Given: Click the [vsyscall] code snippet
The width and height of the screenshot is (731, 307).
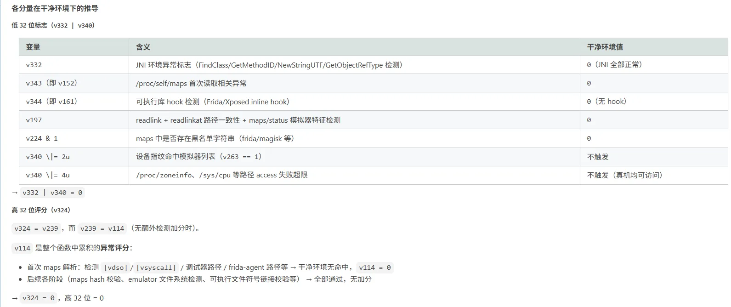Looking at the screenshot, I should tap(156, 267).
